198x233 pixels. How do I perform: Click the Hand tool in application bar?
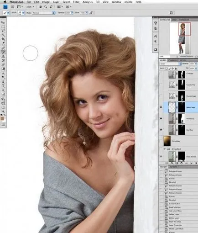41,7
